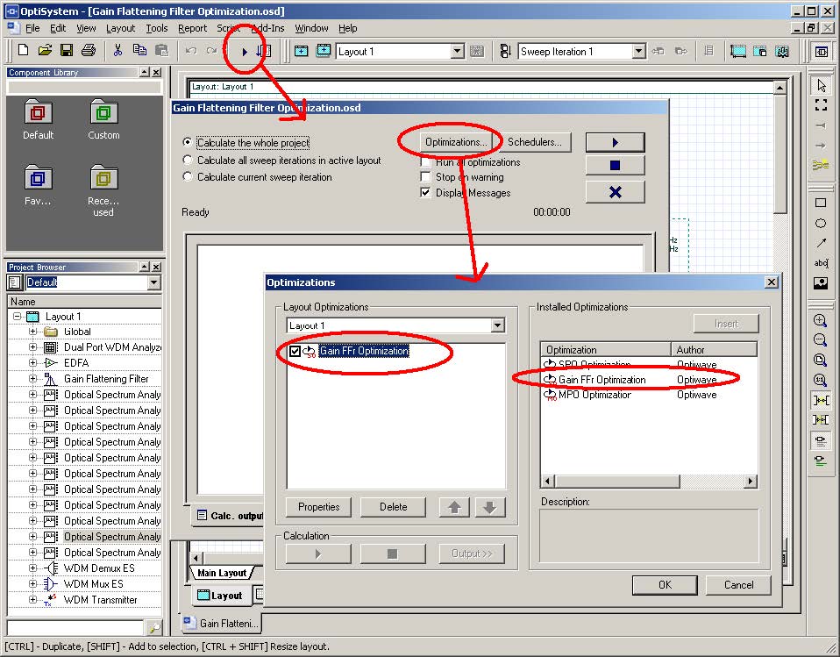Uncheck the Display Messages checkbox
The height and width of the screenshot is (657, 840).
coord(425,192)
